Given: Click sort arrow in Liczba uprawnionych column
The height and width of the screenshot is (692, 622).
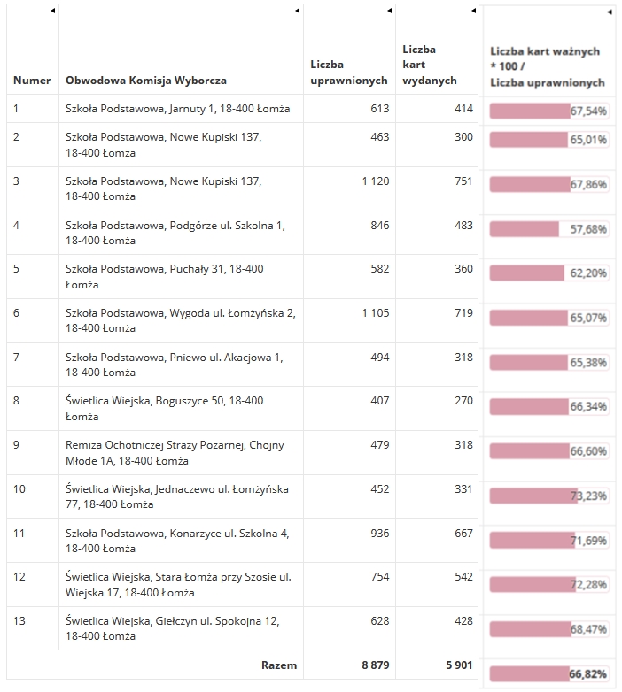Looking at the screenshot, I should coord(390,11).
